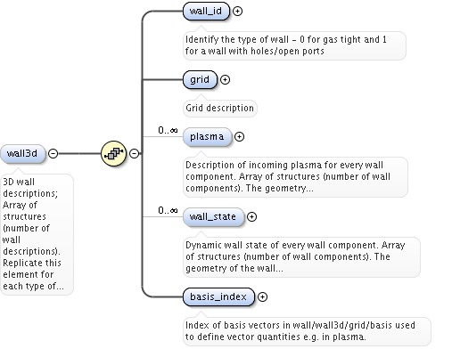Select the grid element node

point(200,80)
